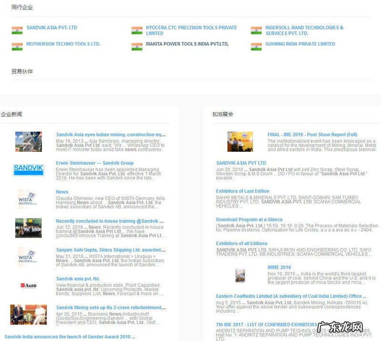The height and width of the screenshot is (341, 381).
Task: Open Download Program at a Glance link
Action: click(249, 220)
